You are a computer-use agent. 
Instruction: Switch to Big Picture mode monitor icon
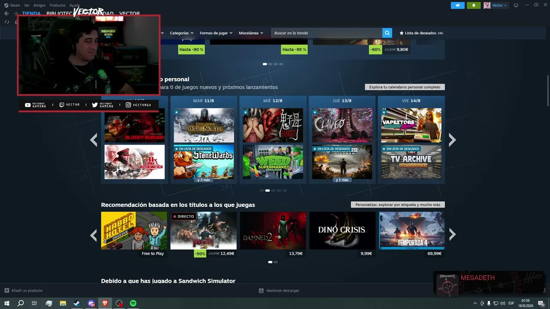point(516,5)
